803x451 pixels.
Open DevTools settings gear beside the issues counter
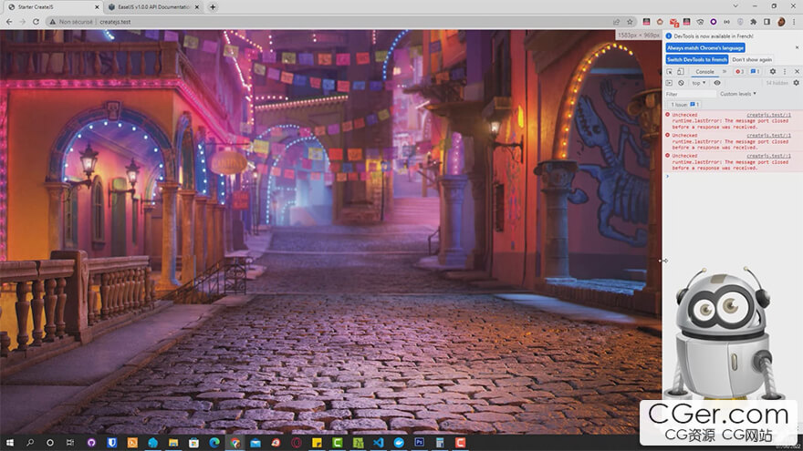773,72
